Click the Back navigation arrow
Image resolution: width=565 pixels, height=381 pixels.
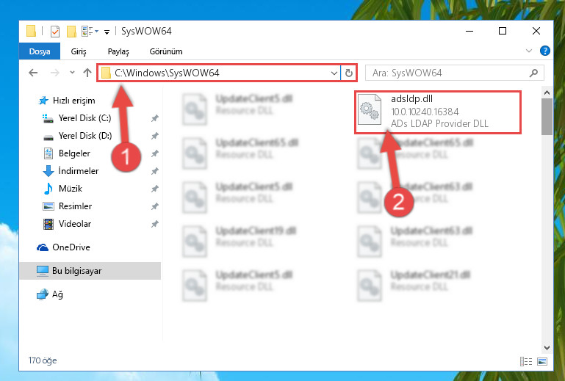33,73
